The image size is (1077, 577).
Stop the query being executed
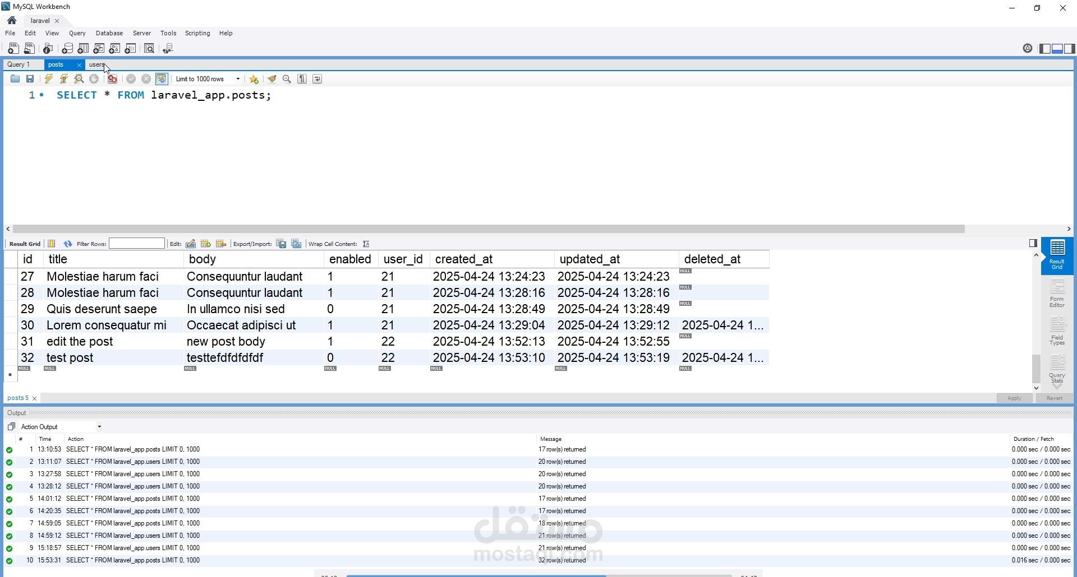(x=94, y=79)
